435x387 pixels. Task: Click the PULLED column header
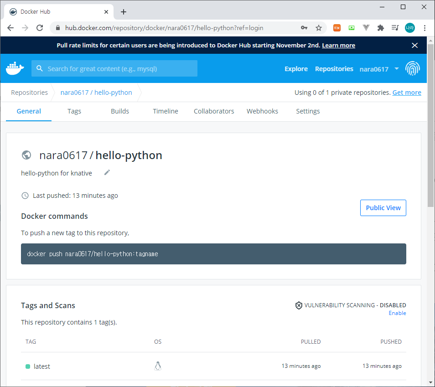coord(311,342)
